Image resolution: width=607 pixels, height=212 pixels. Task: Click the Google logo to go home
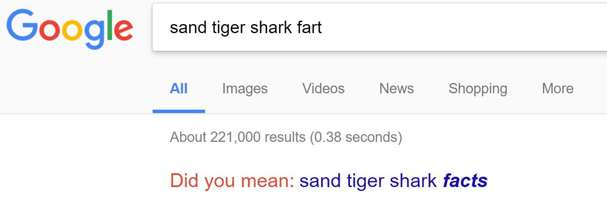[x=70, y=29]
